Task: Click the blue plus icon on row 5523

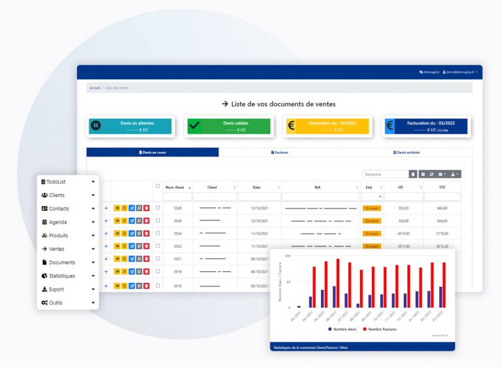Action: [106, 246]
